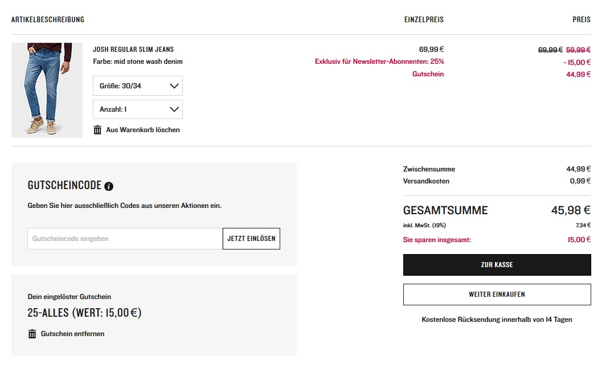
Task: Click the Weiter Einkaufen button
Action: coord(497,295)
